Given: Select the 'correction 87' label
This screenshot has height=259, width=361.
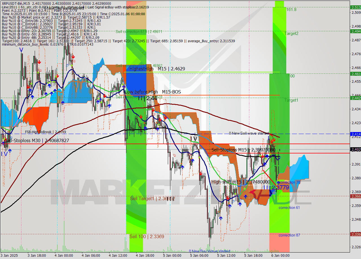Looking at the screenshot, I should pyautogui.click(x=289, y=235).
